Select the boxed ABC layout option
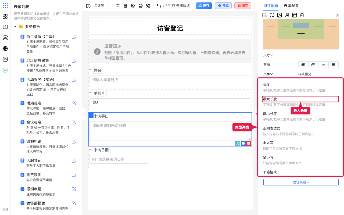Image resolution: width=344 pixels, height=215 pixels. [313, 65]
